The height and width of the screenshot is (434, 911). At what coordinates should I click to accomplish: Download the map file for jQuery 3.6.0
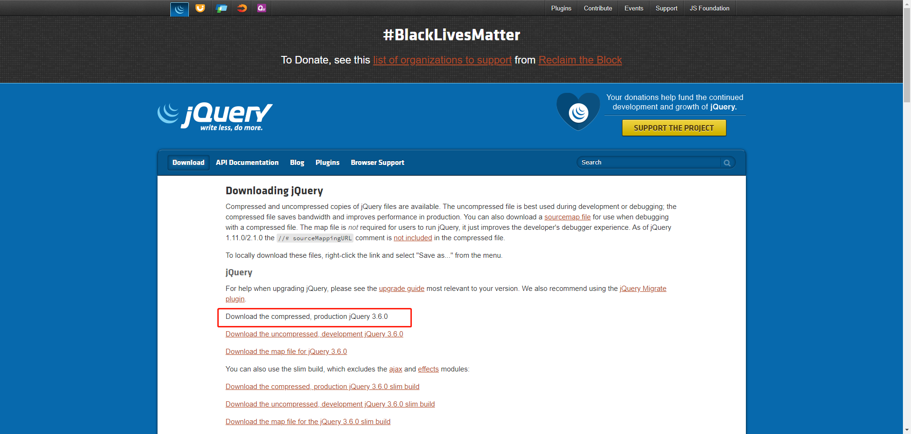[x=286, y=352]
